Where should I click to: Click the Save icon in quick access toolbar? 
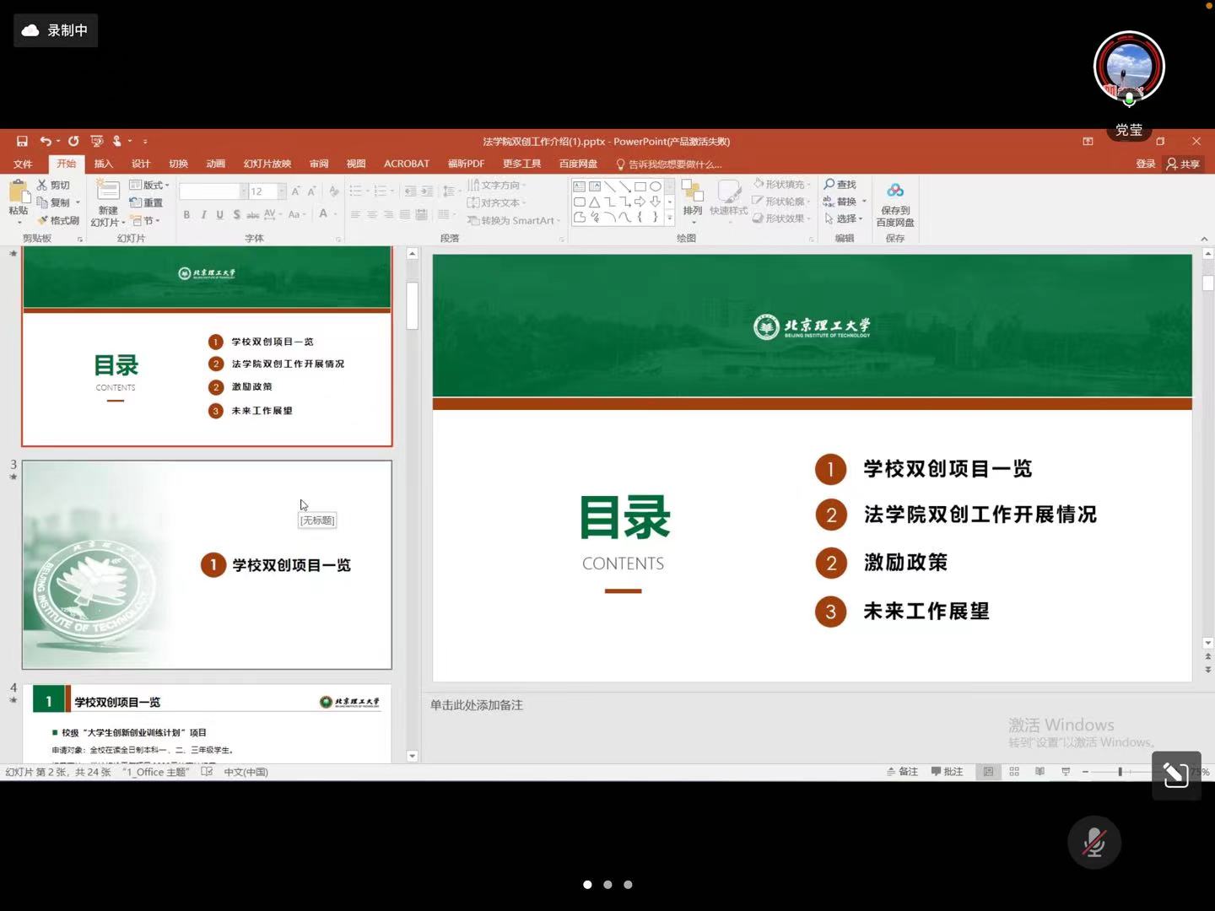click(23, 142)
